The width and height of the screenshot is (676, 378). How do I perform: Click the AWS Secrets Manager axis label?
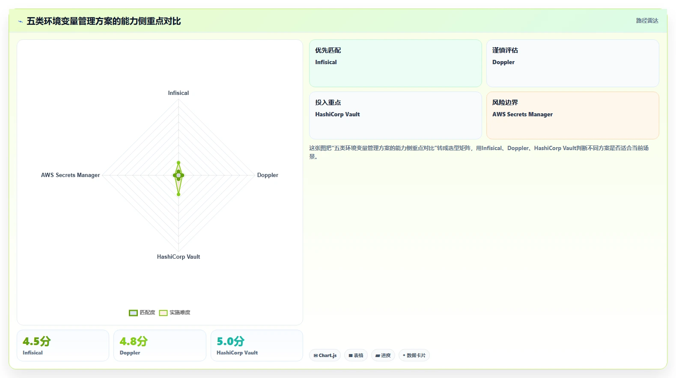click(71, 175)
